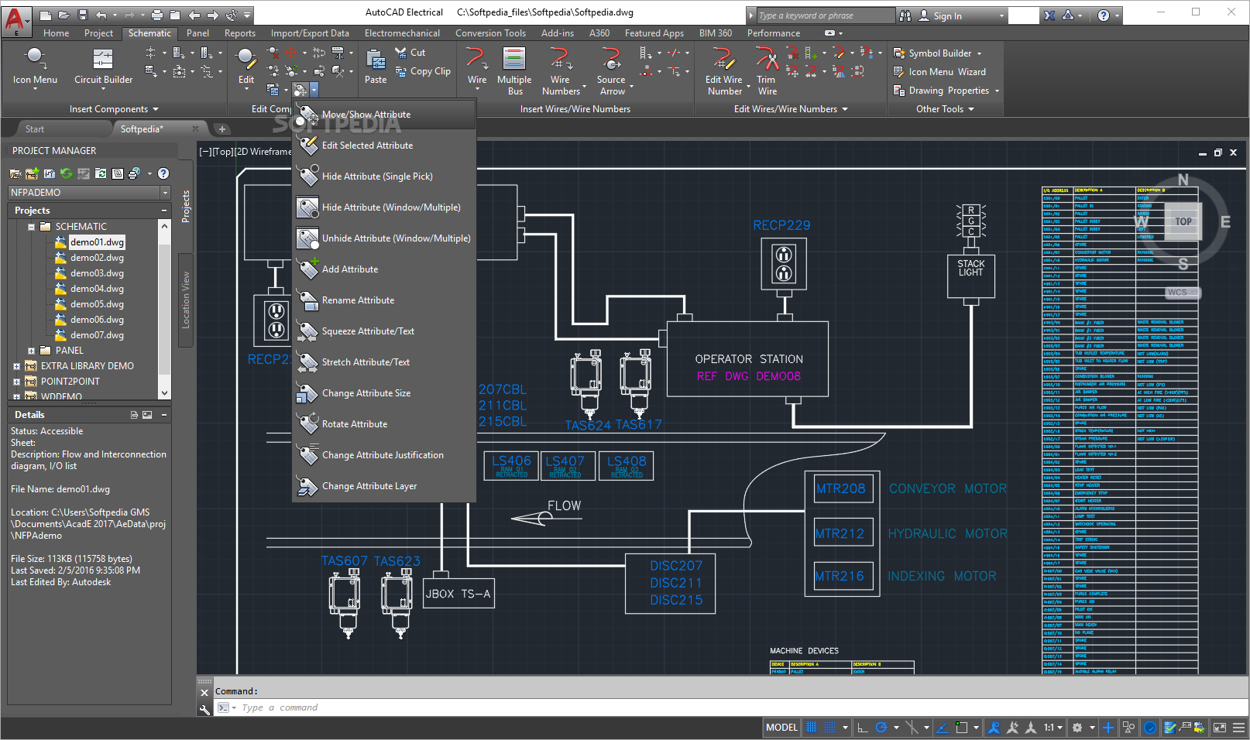Launch the Circuit Builder tool

103,67
